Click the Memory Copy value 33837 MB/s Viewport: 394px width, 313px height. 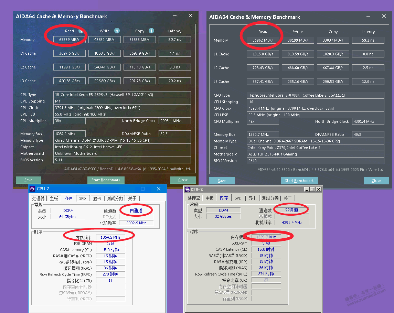[x=333, y=41]
